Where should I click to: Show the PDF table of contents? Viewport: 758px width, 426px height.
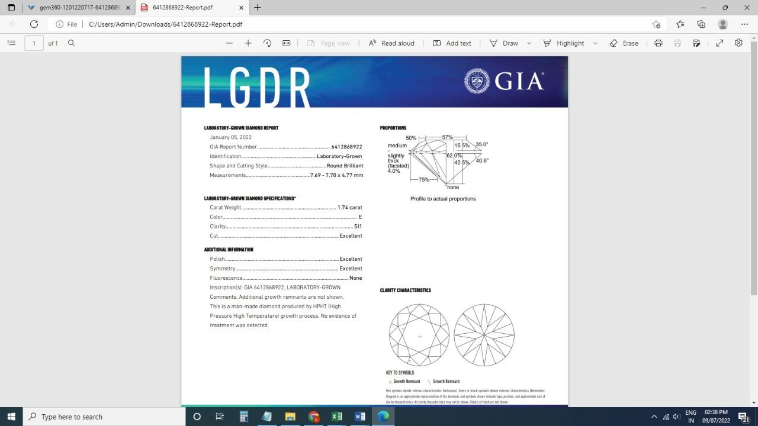pos(11,43)
